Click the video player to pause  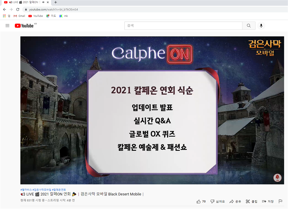click(x=152, y=110)
